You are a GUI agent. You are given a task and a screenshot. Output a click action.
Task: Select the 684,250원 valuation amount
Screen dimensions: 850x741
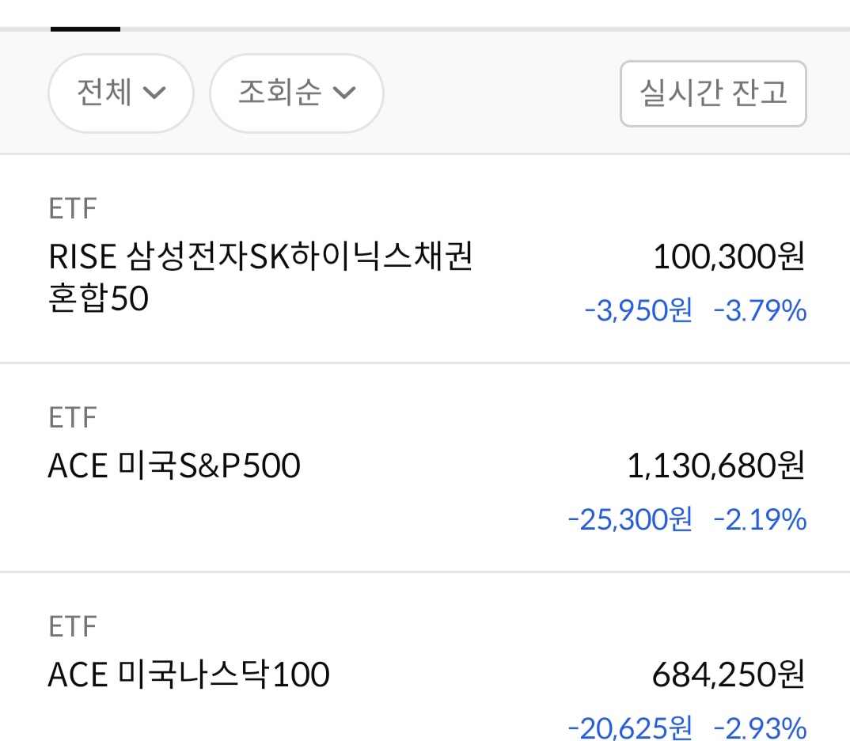click(728, 675)
